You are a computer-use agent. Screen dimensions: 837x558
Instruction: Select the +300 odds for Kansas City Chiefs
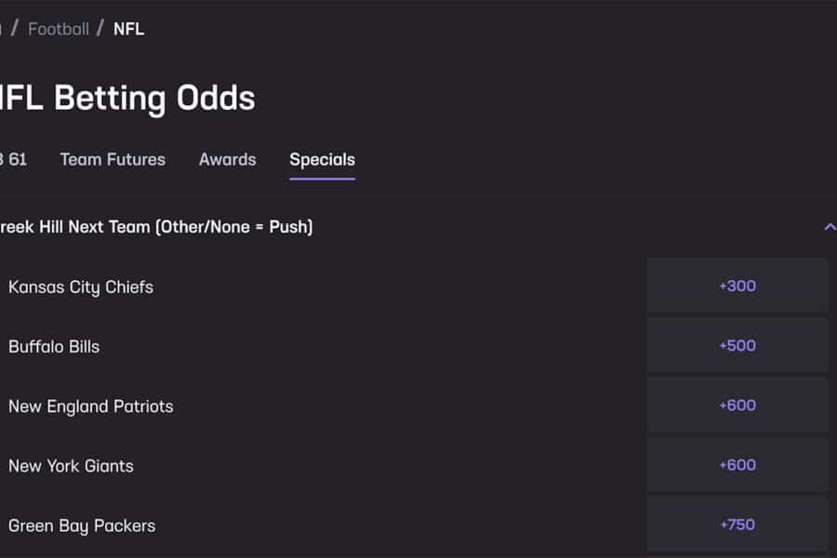pos(737,286)
